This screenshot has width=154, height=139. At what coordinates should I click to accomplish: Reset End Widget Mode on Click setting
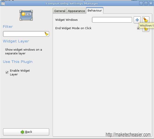click(x=146, y=30)
